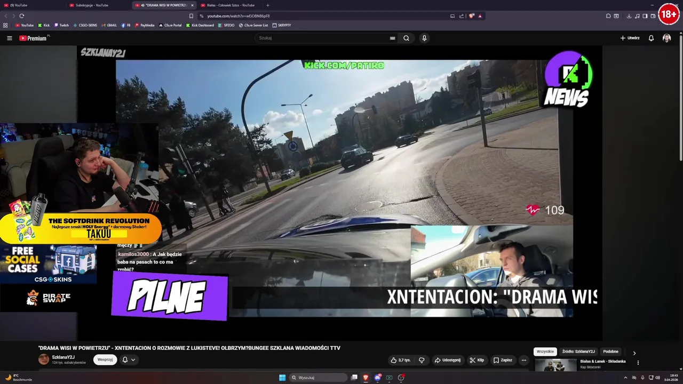This screenshot has width=683, height=384.
Task: Select the Źródło: SzklanaY2J chip
Action: click(578, 351)
